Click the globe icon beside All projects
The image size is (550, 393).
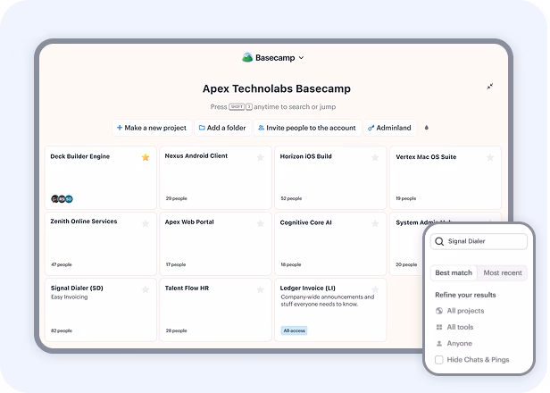(438, 311)
